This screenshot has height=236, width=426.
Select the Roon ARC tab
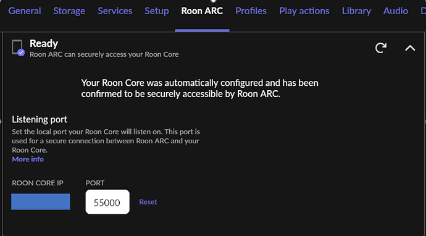202,11
